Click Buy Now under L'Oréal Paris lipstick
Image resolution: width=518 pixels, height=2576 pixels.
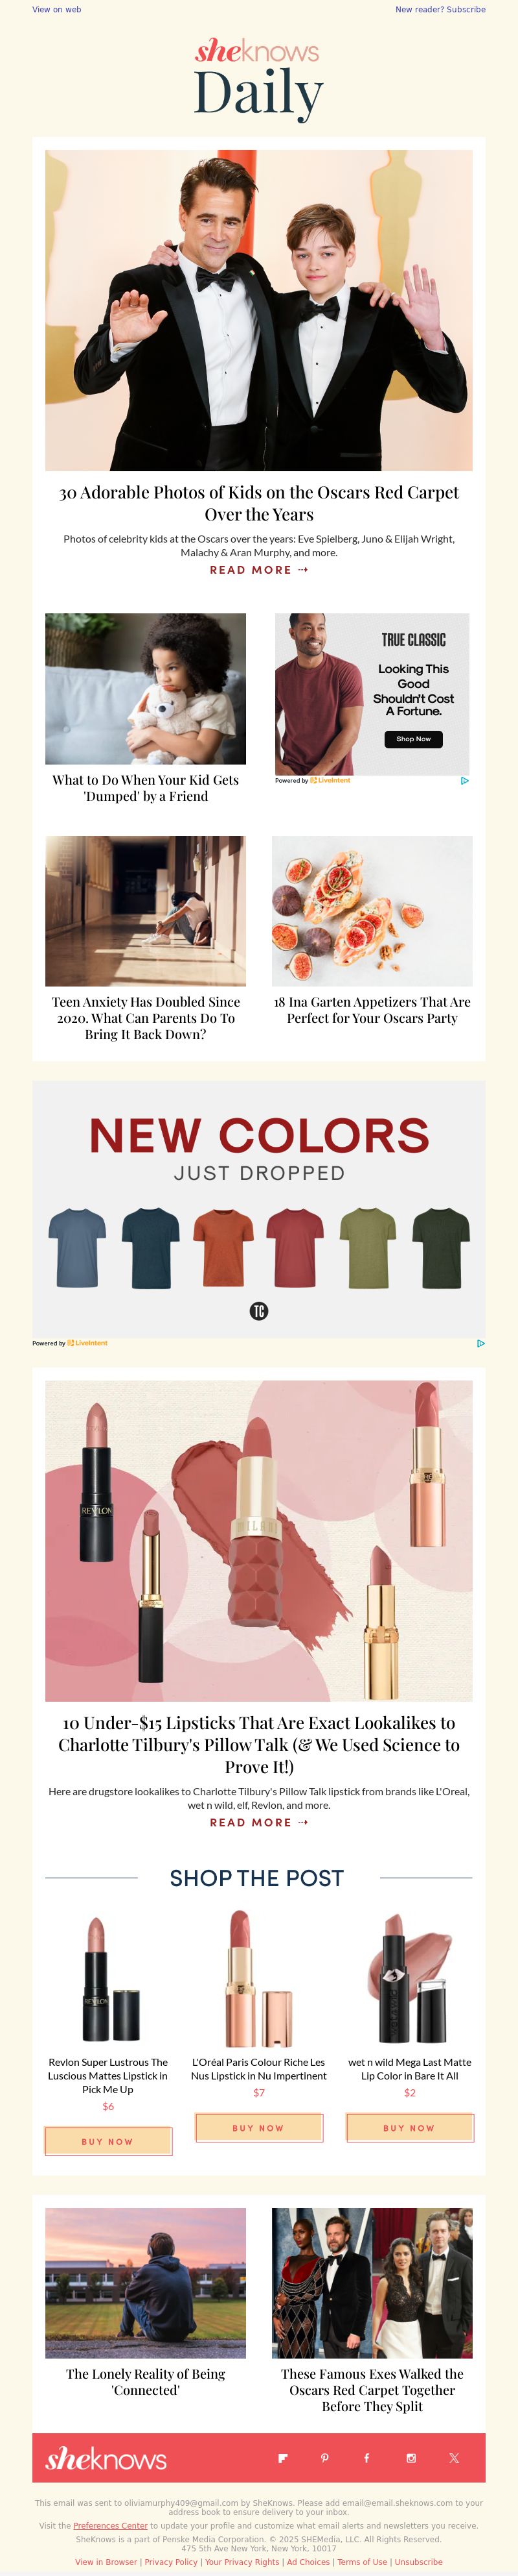click(x=258, y=2127)
